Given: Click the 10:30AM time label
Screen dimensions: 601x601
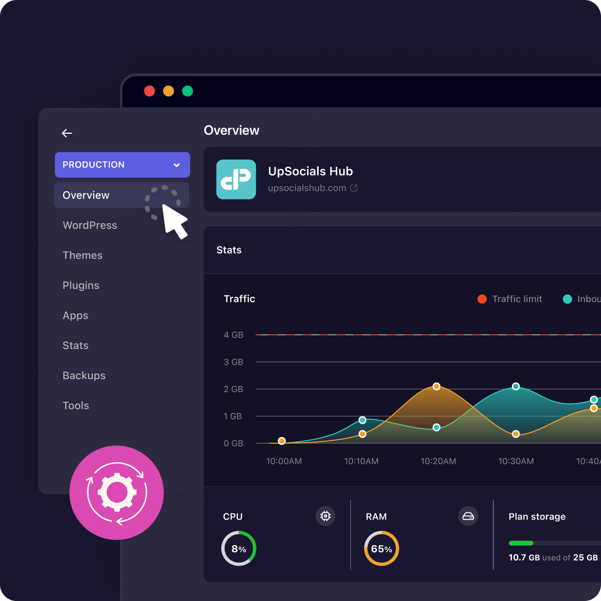Looking at the screenshot, I should click(x=516, y=461).
